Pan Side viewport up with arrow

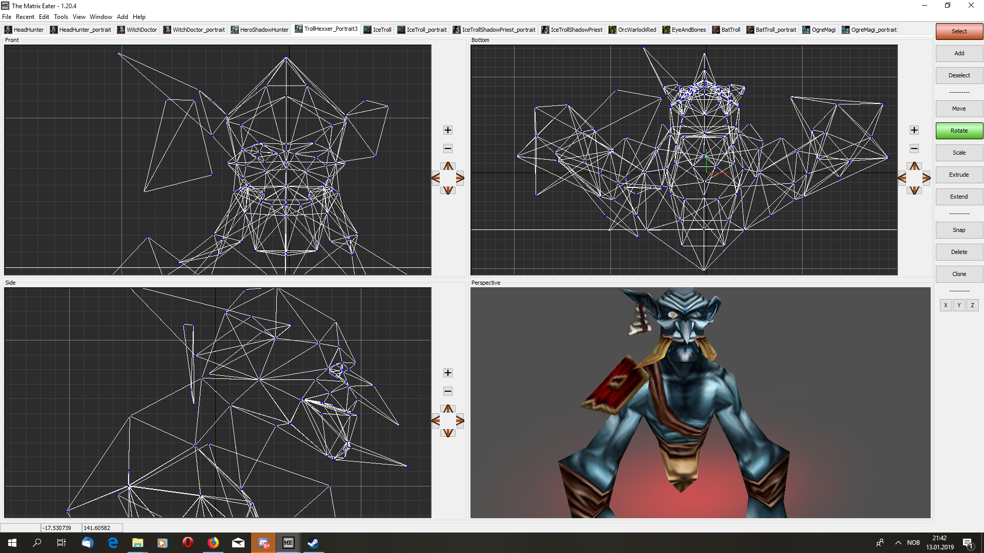coord(448,409)
